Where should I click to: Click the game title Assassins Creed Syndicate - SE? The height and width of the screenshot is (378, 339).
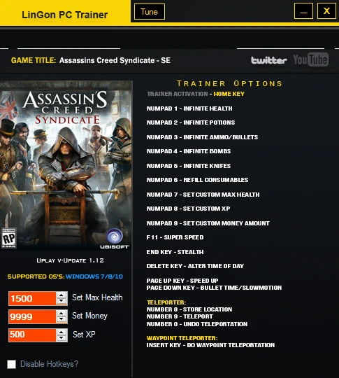point(115,60)
